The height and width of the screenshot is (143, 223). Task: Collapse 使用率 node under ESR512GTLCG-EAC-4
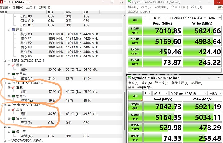pyautogui.click(x=9, y=74)
